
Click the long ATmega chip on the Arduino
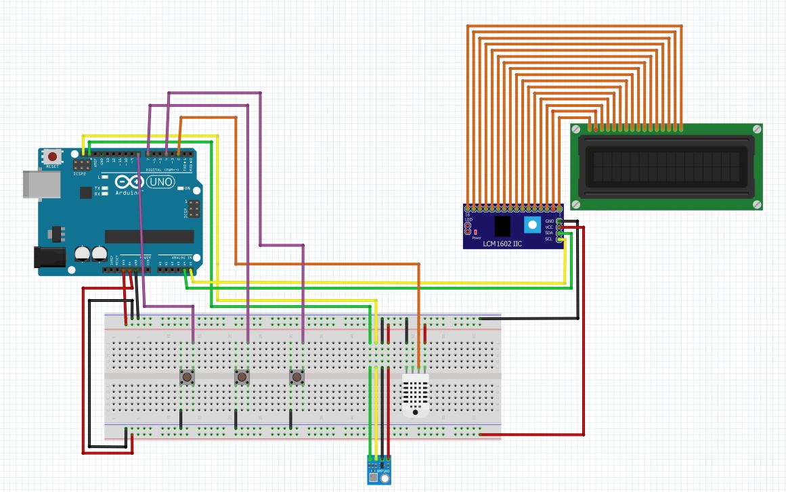[150, 236]
